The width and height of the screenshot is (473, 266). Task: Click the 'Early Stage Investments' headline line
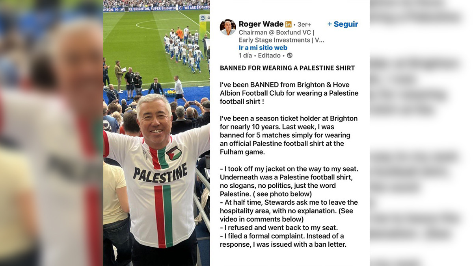coord(281,40)
